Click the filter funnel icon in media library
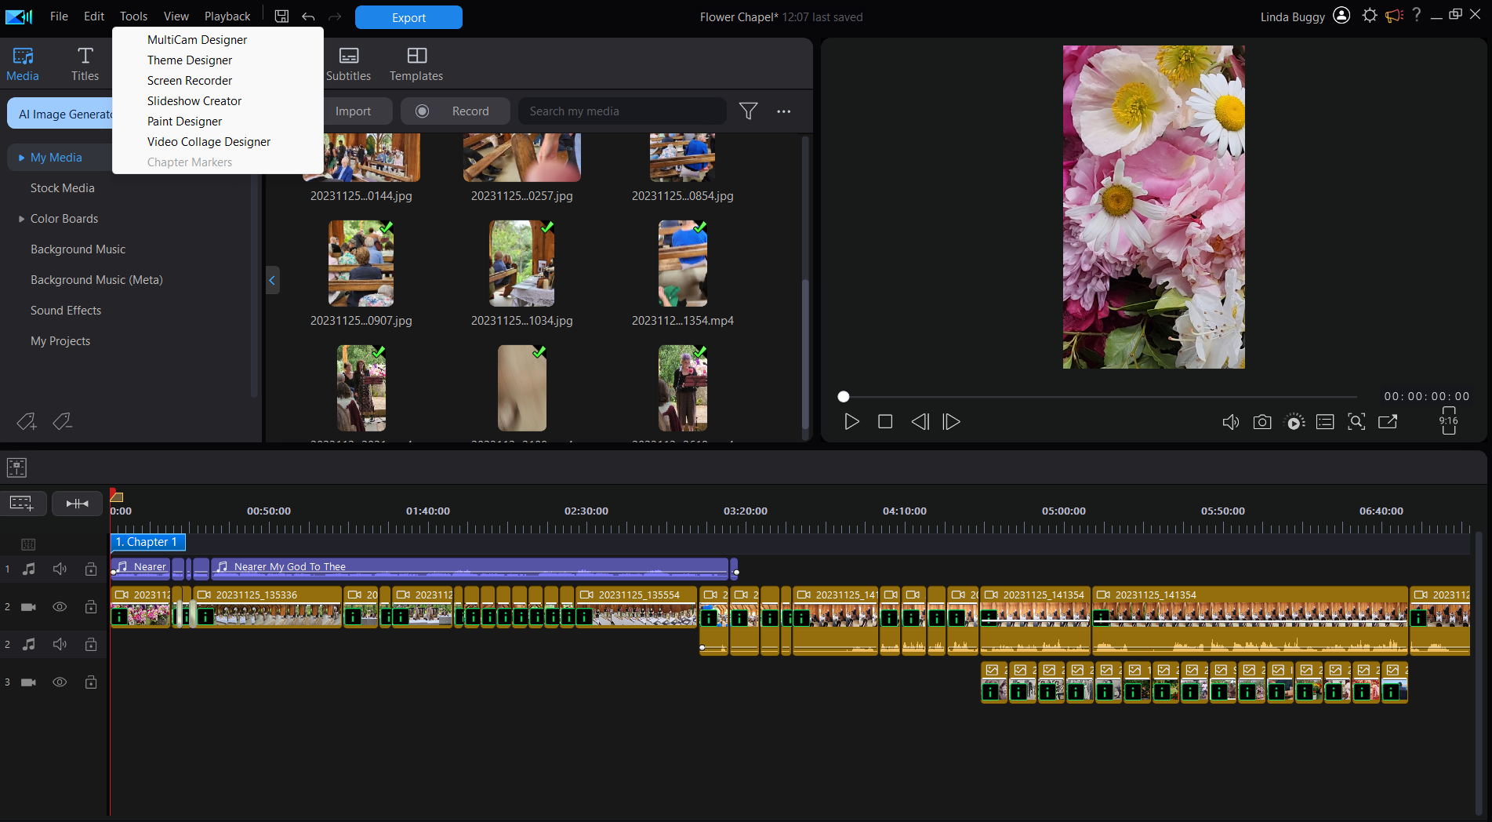 pos(748,111)
